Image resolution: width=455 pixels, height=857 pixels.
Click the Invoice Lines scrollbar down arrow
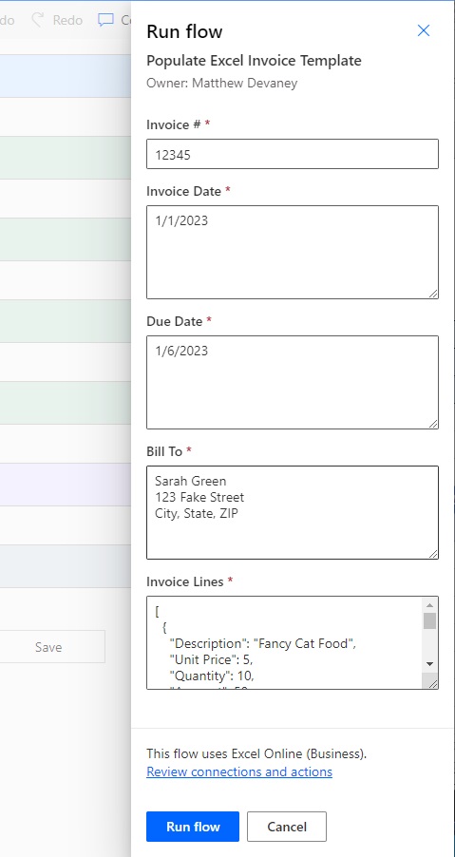(x=429, y=663)
